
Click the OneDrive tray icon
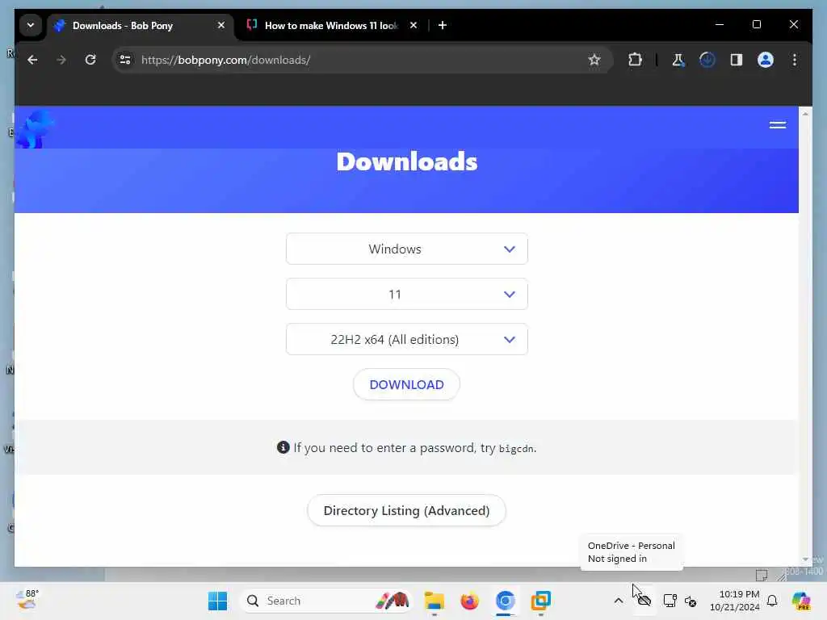644,601
